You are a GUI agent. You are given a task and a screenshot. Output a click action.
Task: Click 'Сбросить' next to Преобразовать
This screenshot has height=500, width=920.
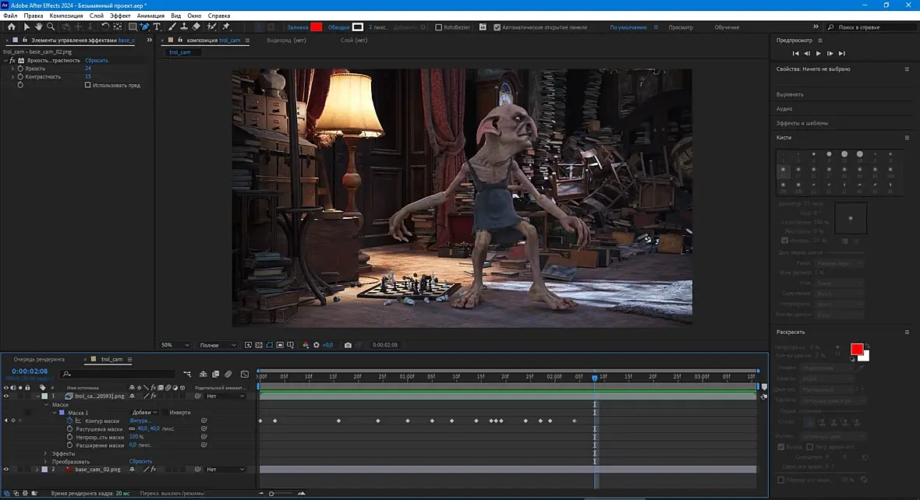click(140, 462)
